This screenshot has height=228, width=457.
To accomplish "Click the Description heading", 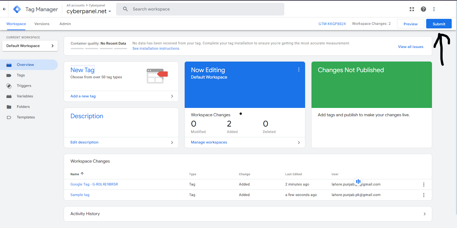I will (x=87, y=116).
